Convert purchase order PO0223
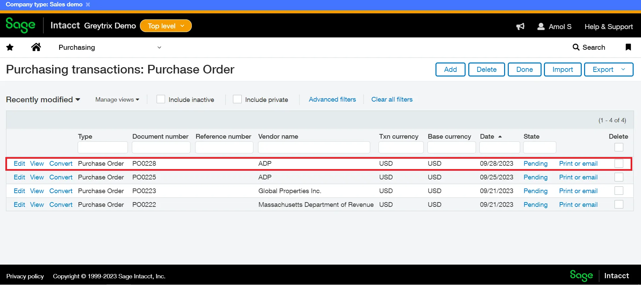The image size is (641, 285). [61, 191]
